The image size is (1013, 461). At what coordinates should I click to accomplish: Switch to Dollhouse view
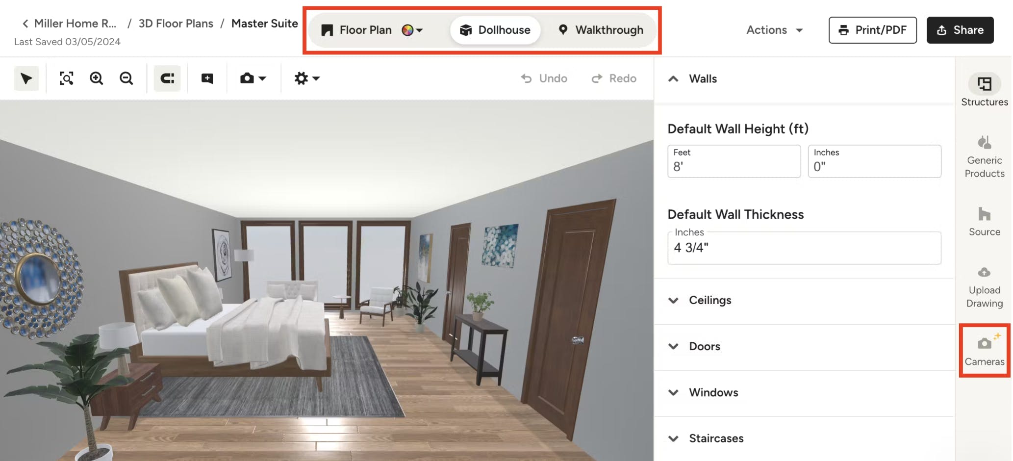[495, 30]
